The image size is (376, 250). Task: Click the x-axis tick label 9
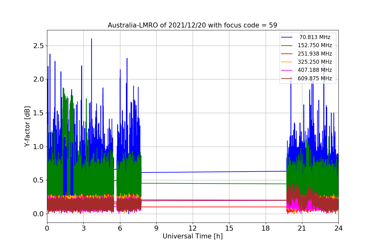tap(156, 228)
